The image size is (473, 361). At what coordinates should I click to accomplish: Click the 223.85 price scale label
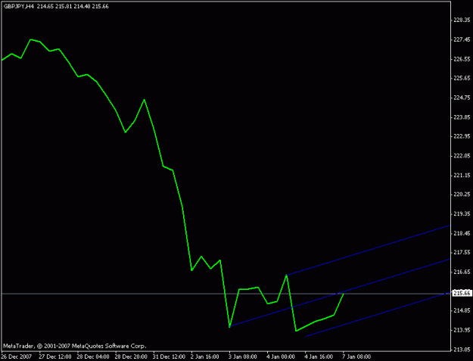click(x=462, y=117)
